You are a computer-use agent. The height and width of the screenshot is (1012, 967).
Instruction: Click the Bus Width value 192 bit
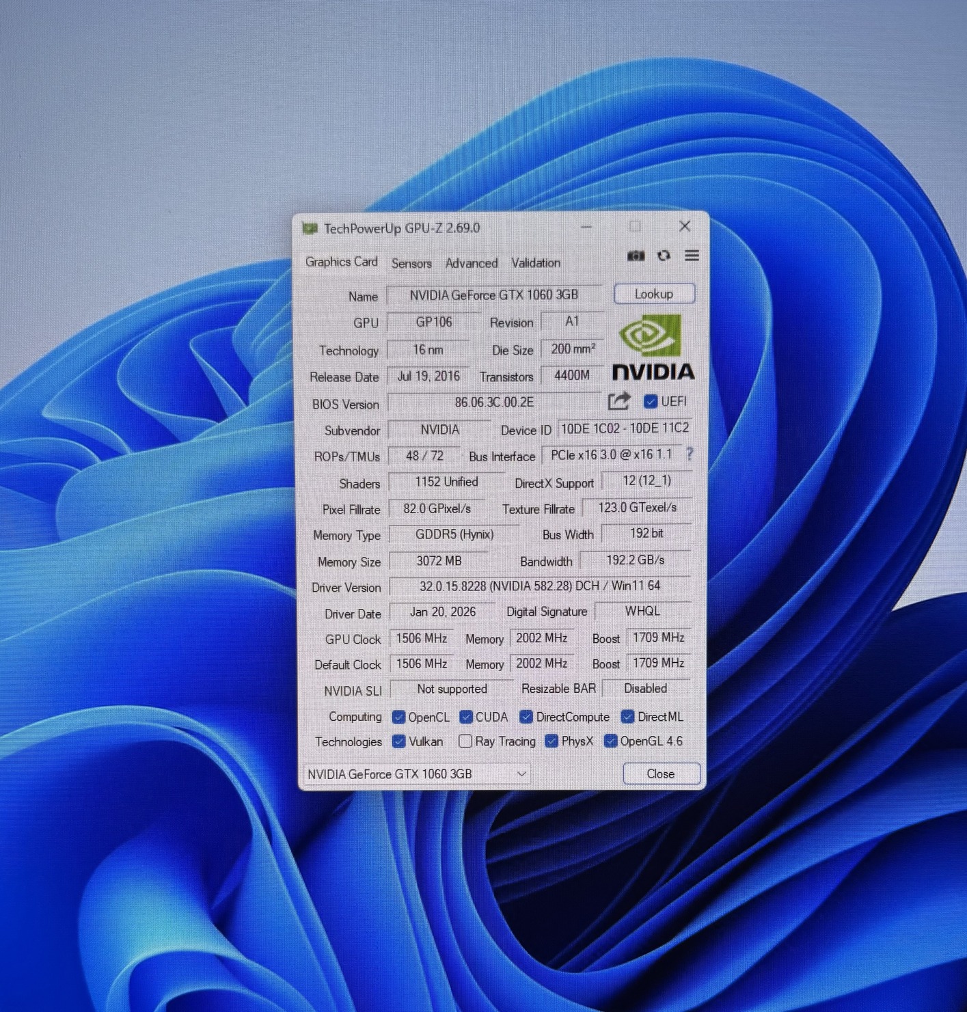(x=646, y=533)
